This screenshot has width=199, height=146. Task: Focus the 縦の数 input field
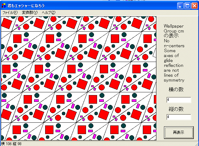tap(179, 117)
